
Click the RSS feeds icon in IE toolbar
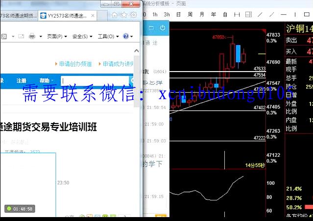4,36
